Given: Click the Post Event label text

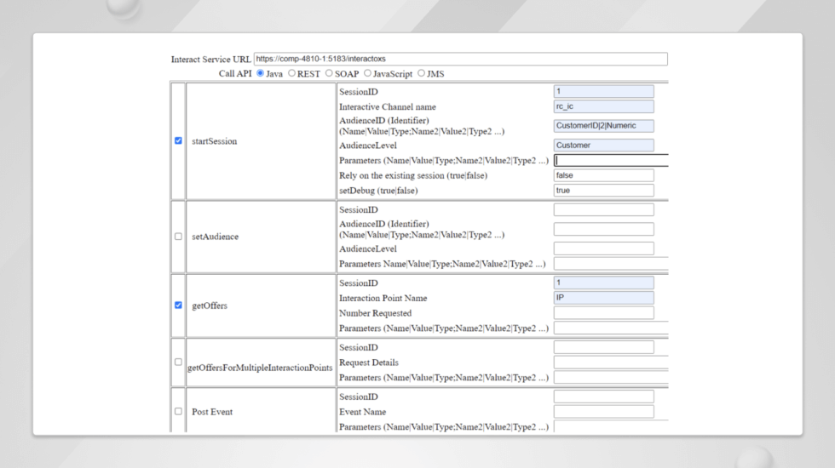Looking at the screenshot, I should [x=212, y=412].
